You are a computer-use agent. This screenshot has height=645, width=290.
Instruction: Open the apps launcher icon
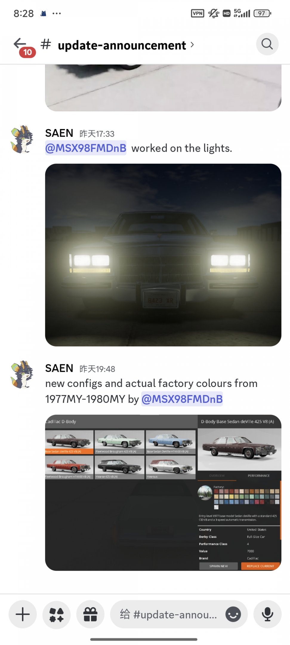point(56,615)
